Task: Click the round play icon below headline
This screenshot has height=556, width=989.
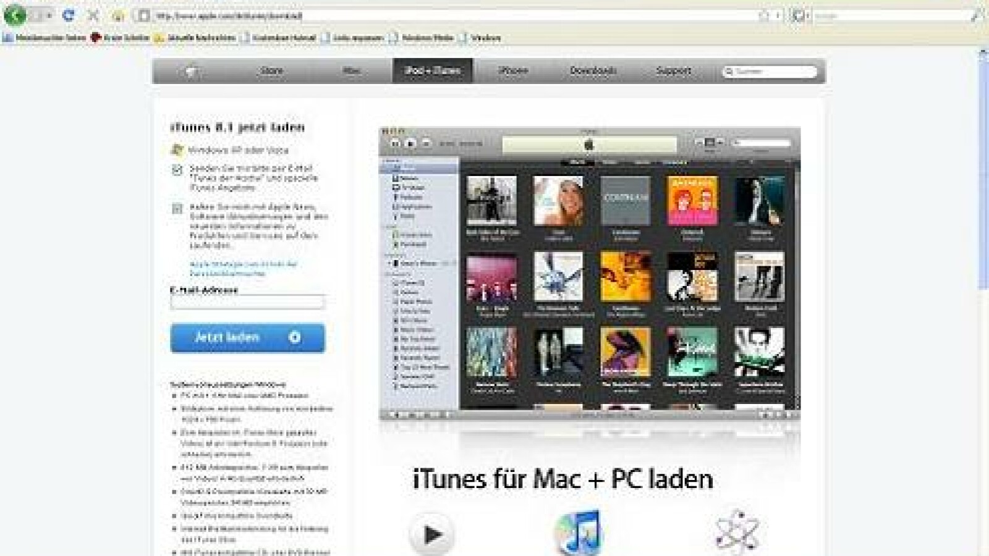Action: [431, 534]
